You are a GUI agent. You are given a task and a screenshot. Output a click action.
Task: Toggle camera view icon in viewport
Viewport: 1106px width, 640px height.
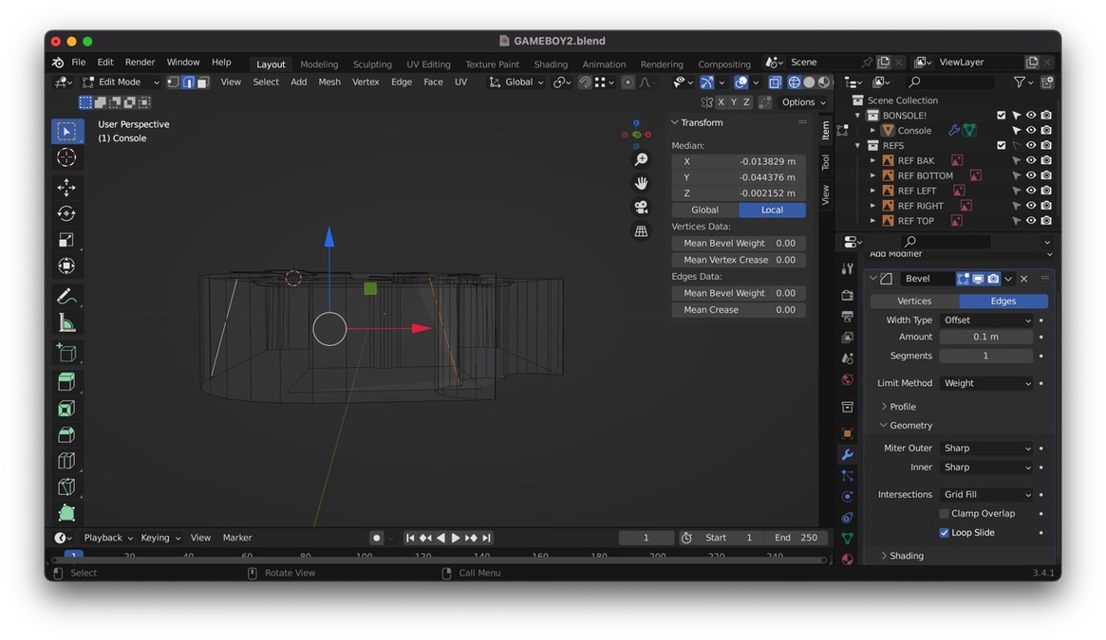[x=641, y=207]
